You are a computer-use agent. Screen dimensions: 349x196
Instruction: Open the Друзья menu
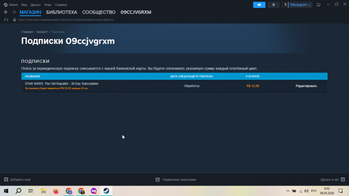[35, 5]
